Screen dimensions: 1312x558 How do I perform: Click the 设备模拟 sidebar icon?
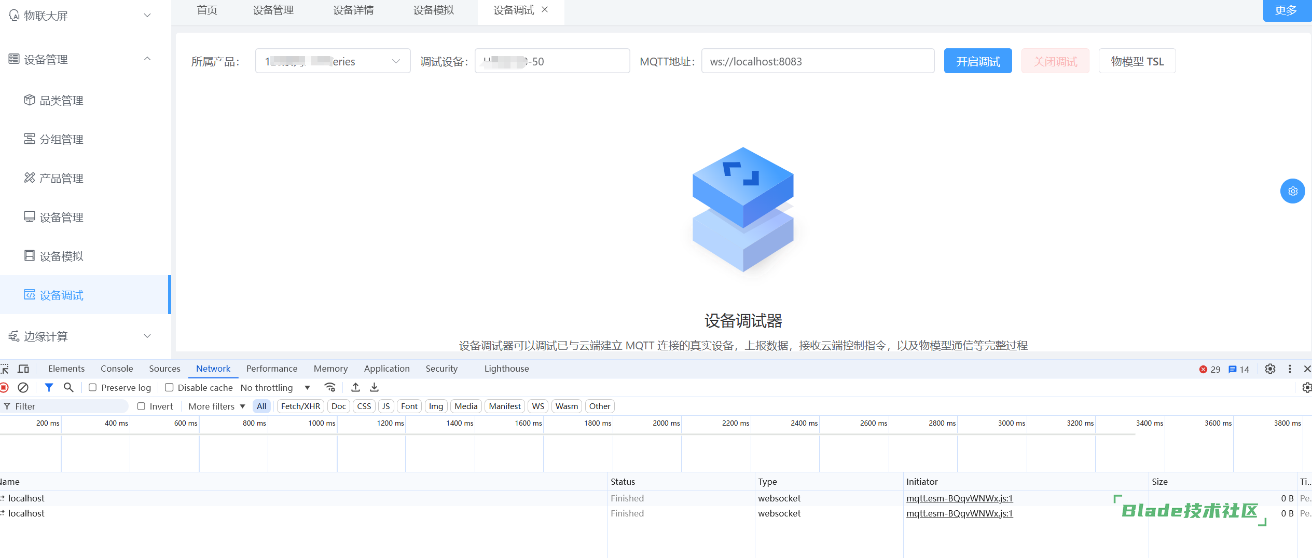click(x=30, y=255)
